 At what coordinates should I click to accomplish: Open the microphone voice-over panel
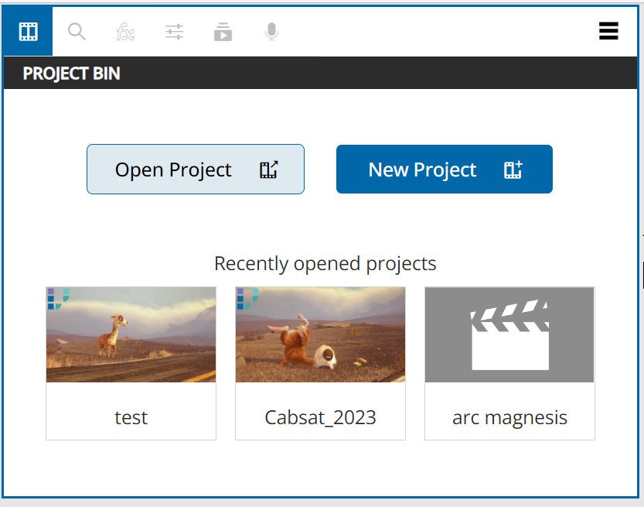271,32
